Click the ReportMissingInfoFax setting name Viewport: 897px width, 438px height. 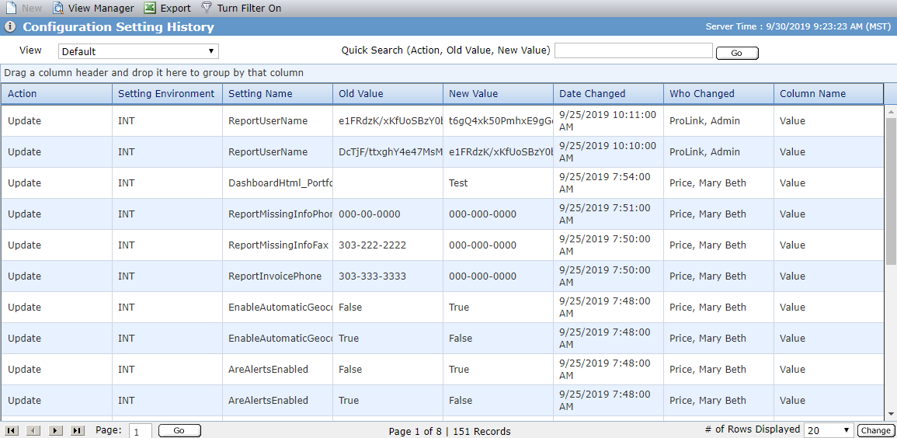(279, 245)
